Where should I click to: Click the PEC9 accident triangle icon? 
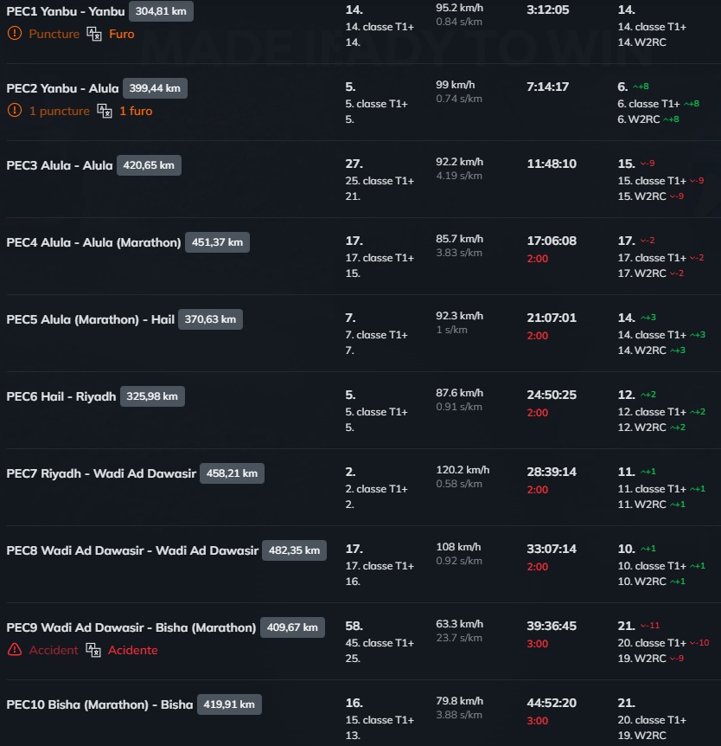click(14, 650)
